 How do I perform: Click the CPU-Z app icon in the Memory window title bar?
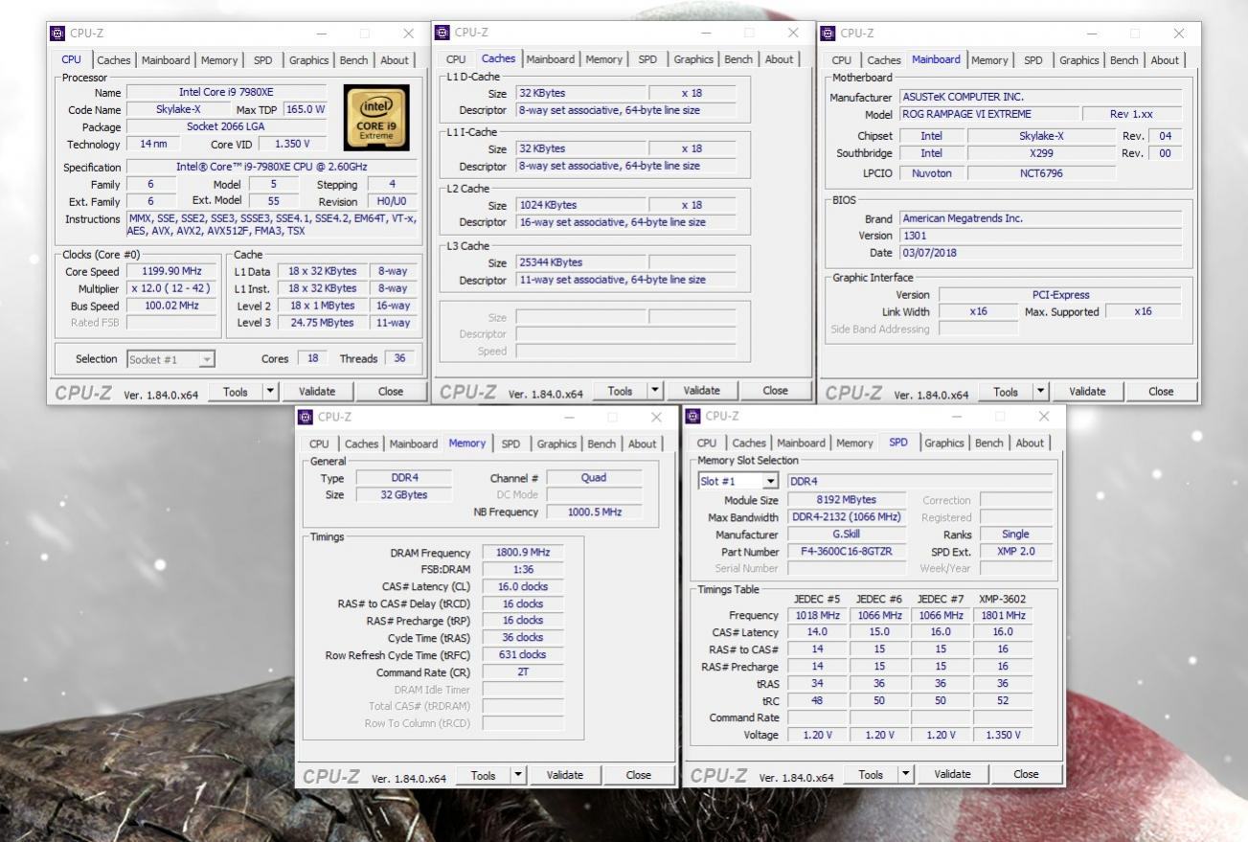pos(306,417)
